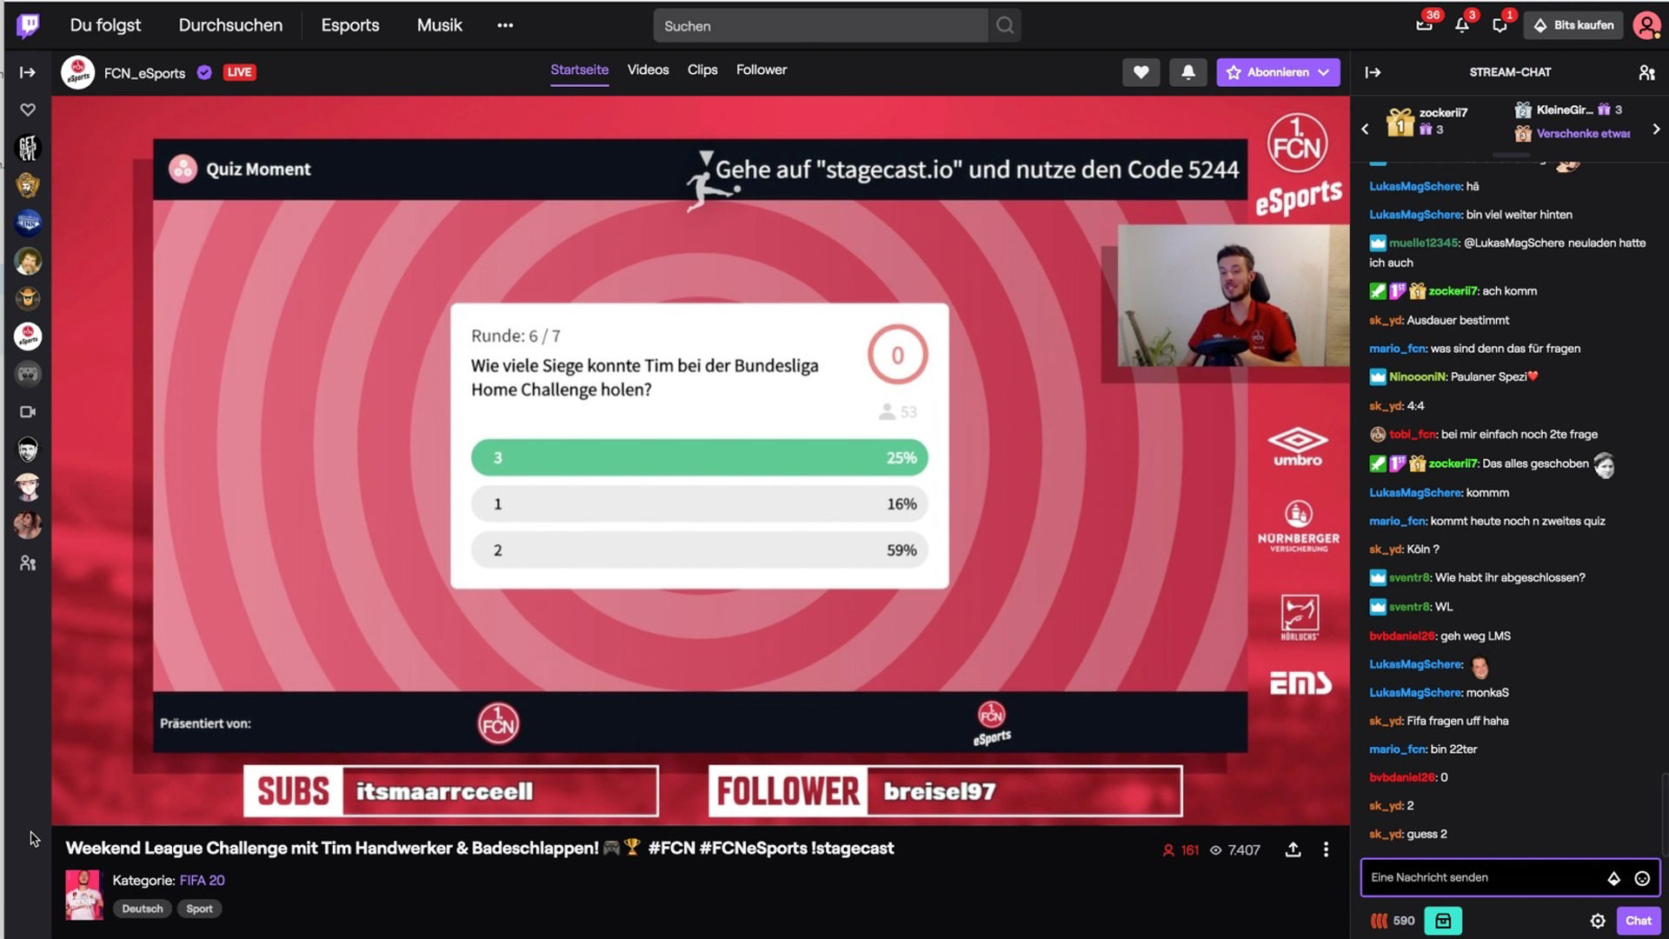Viewport: 1669px width, 939px height.
Task: Select the Startseite tab
Action: click(x=578, y=69)
